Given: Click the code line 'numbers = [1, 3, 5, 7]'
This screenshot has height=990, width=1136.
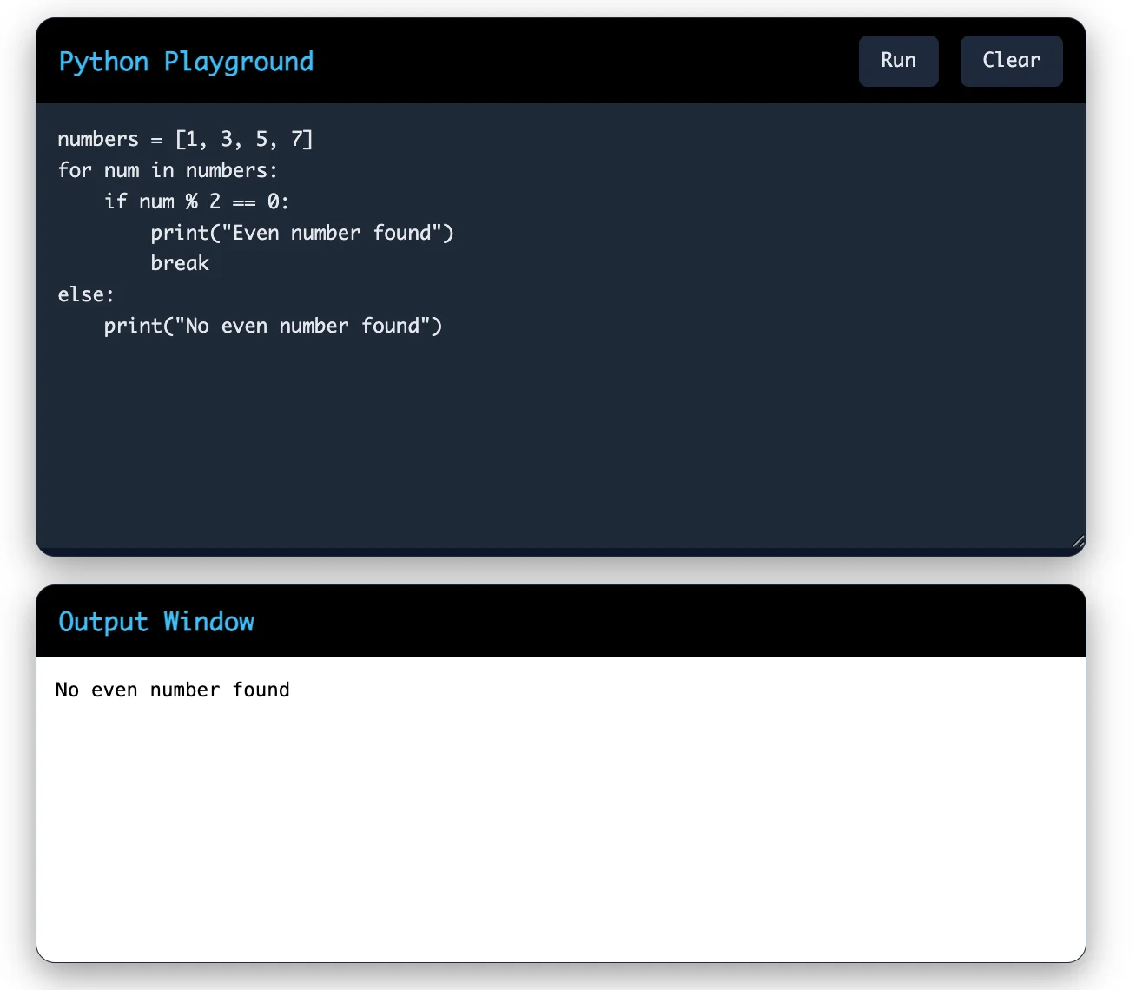Looking at the screenshot, I should 185,140.
